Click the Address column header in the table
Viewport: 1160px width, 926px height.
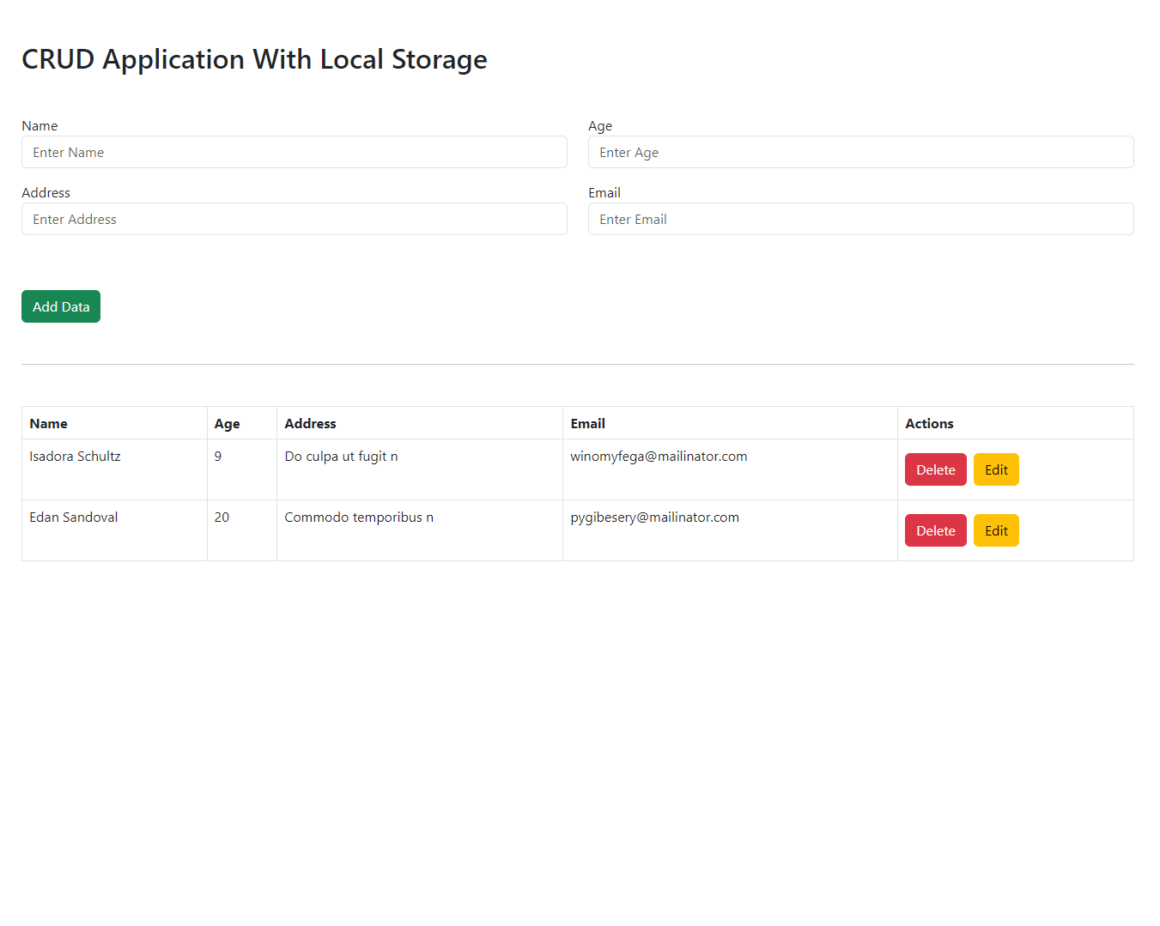(310, 423)
